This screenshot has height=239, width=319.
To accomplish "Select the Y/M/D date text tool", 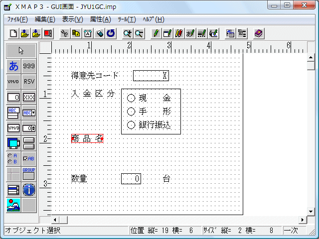I will coord(13,82).
